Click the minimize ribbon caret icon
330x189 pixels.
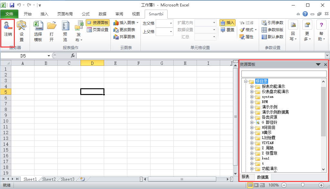(x=298, y=14)
